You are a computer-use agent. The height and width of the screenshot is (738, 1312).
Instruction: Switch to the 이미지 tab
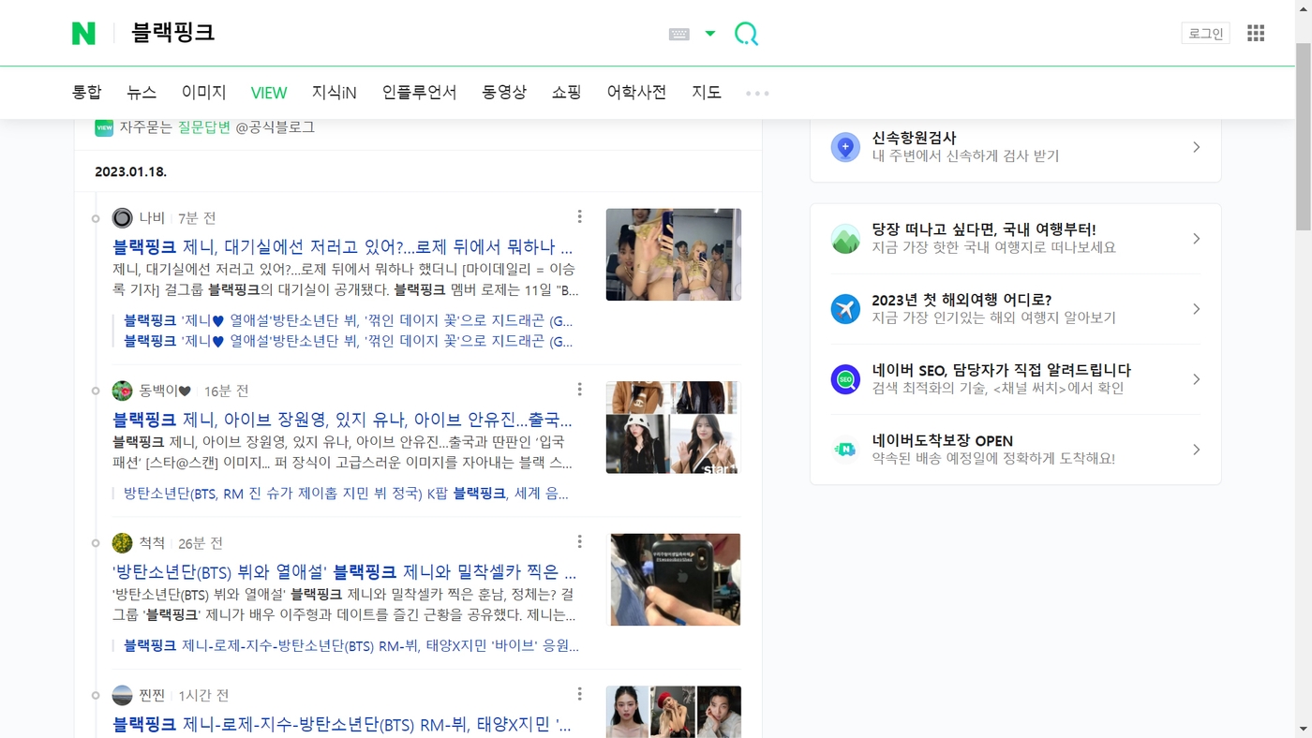[203, 92]
